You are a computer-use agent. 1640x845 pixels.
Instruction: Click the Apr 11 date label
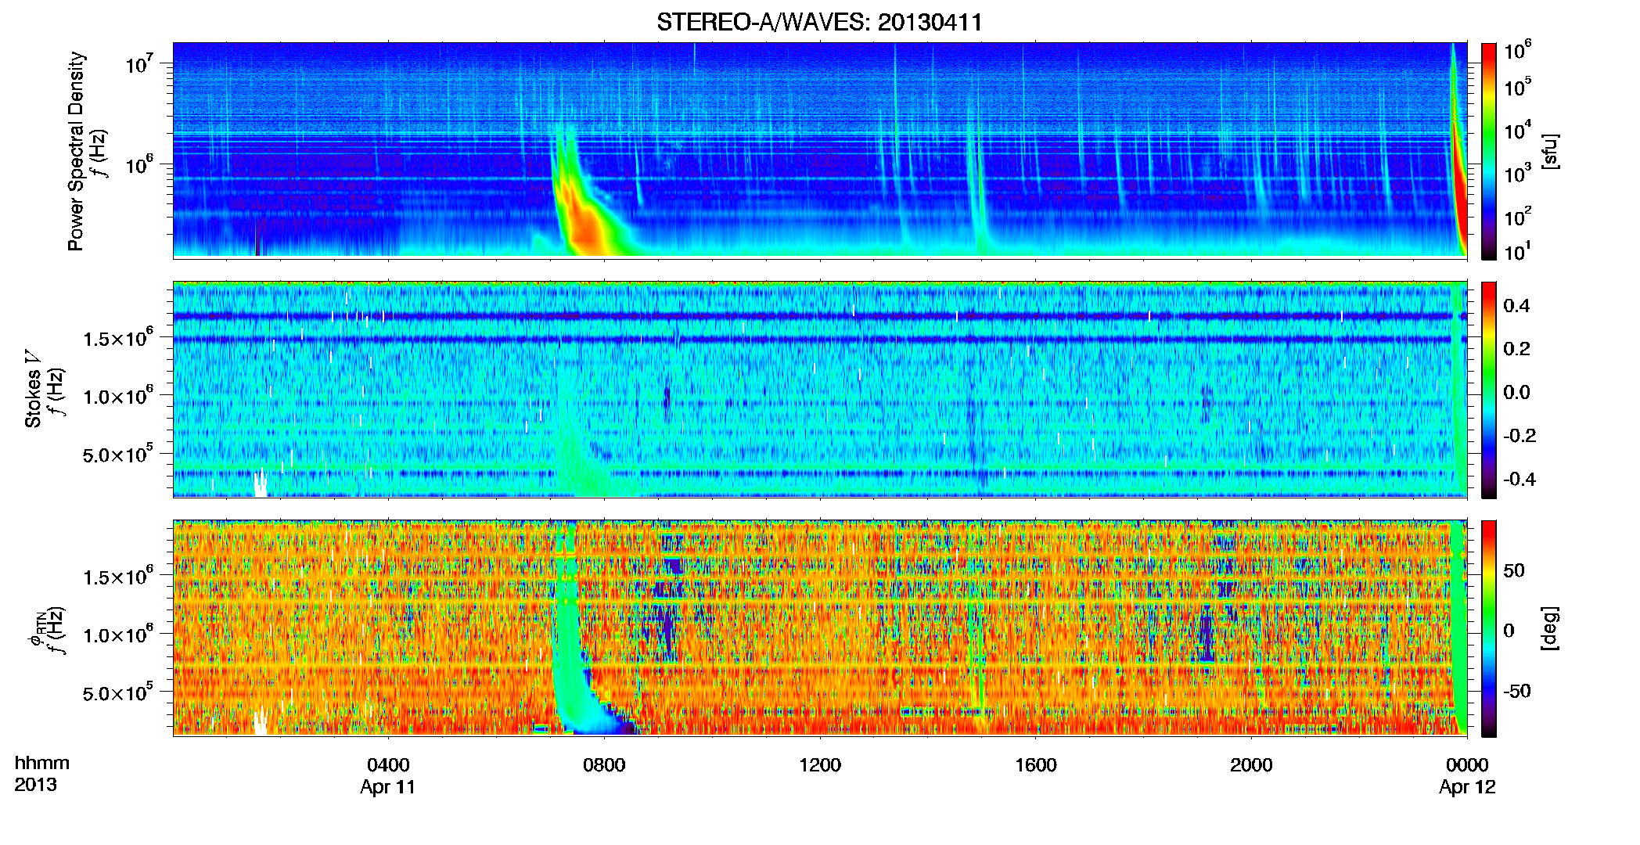click(x=387, y=787)
